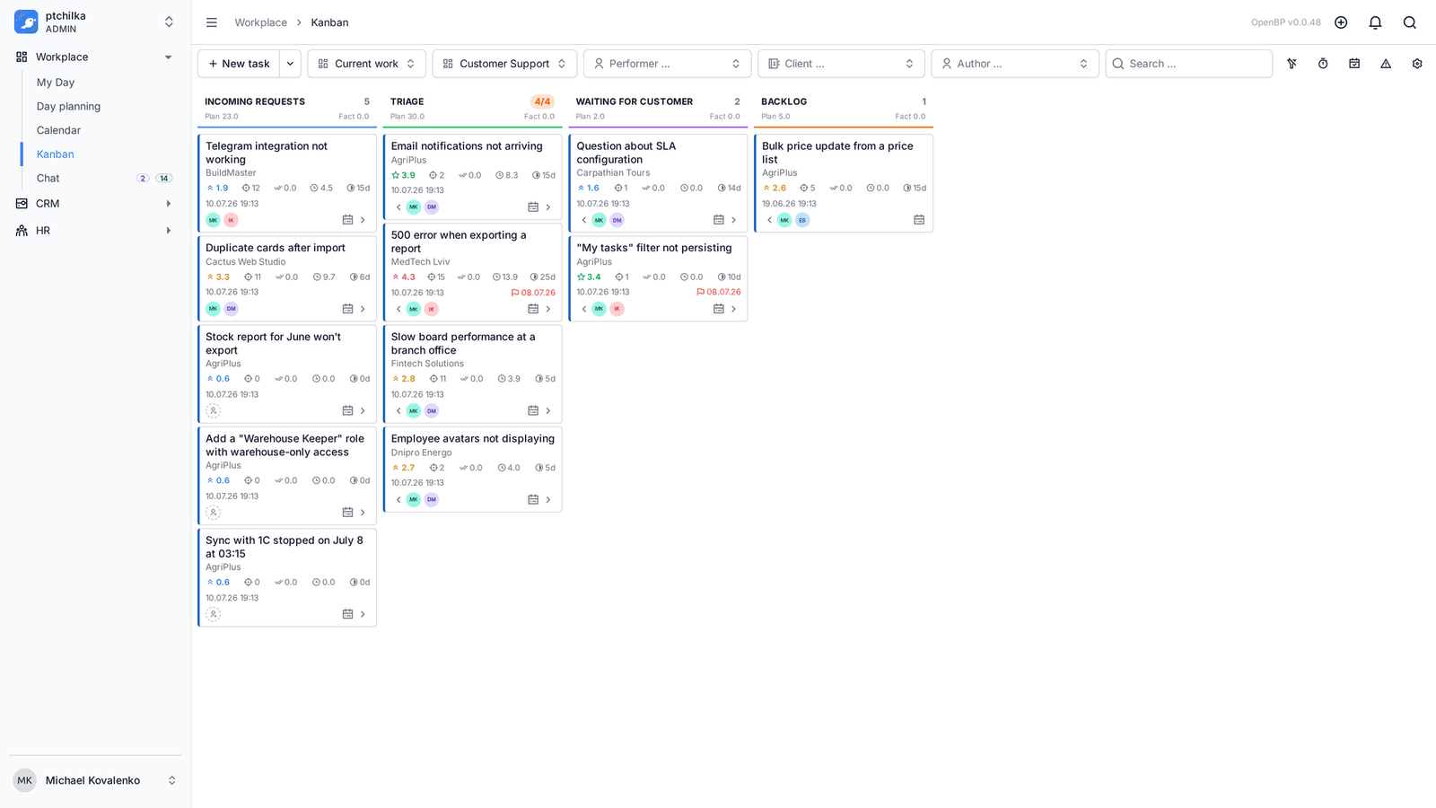
Task: Toggle the sidebar with the hamburger icon
Action: click(x=212, y=22)
